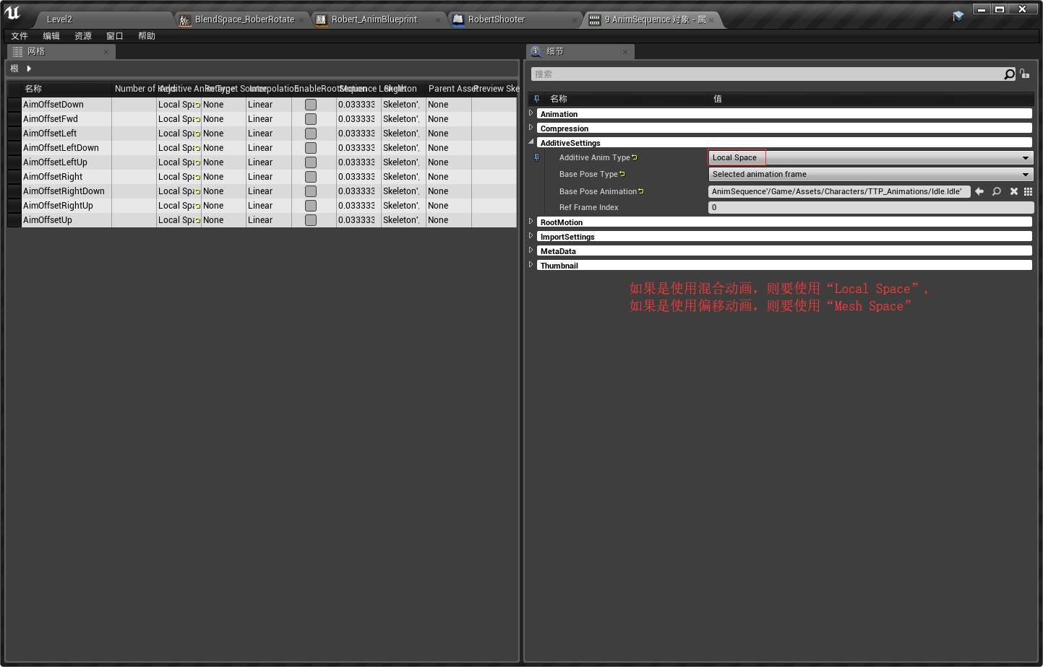Reset Additive Anim Type to default
Viewport: 1043px width, 667px height.
pyautogui.click(x=635, y=157)
